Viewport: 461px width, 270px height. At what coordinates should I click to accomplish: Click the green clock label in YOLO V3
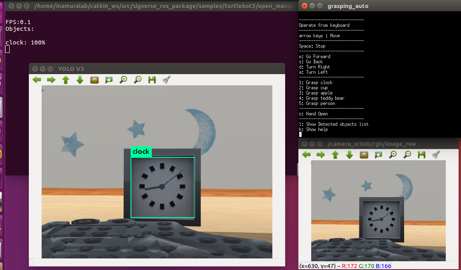coord(141,151)
